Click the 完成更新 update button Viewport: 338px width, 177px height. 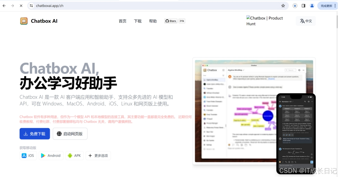click(326, 6)
